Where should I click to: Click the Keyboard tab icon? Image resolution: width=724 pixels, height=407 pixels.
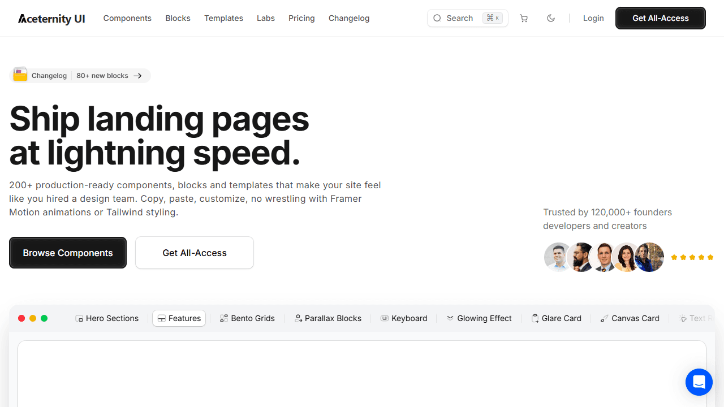(385, 318)
